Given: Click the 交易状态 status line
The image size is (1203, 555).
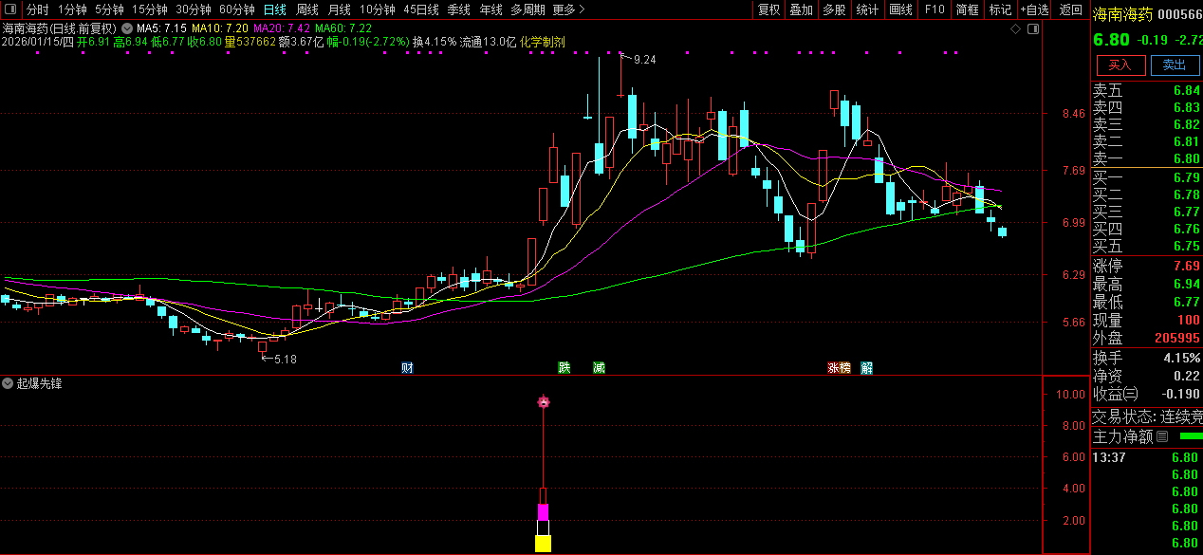Looking at the screenshot, I should tap(1147, 416).
